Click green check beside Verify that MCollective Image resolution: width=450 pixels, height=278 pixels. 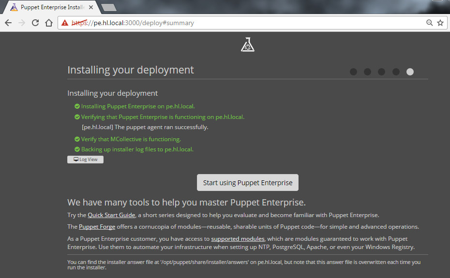coord(77,139)
